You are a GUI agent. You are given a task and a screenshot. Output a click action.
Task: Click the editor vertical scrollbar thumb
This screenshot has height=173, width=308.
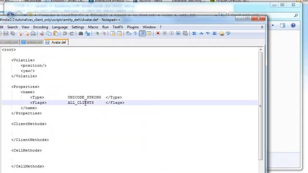[261, 106]
